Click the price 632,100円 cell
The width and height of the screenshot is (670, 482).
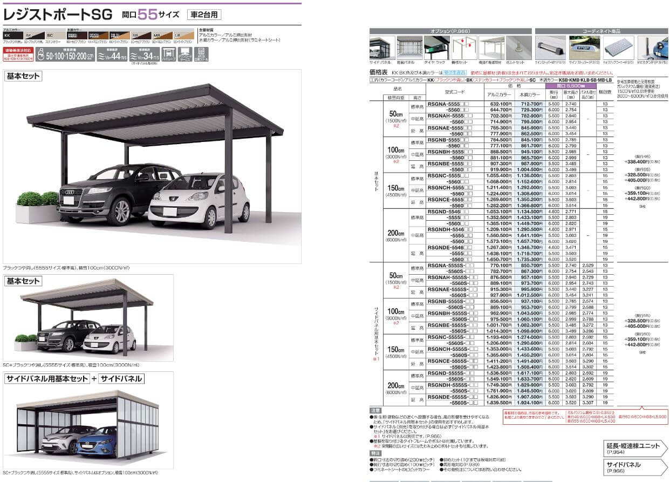501,104
